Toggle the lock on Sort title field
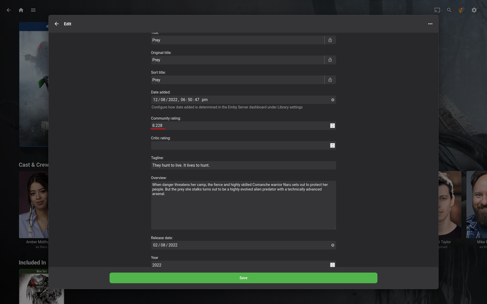This screenshot has height=304, width=487. (330, 80)
